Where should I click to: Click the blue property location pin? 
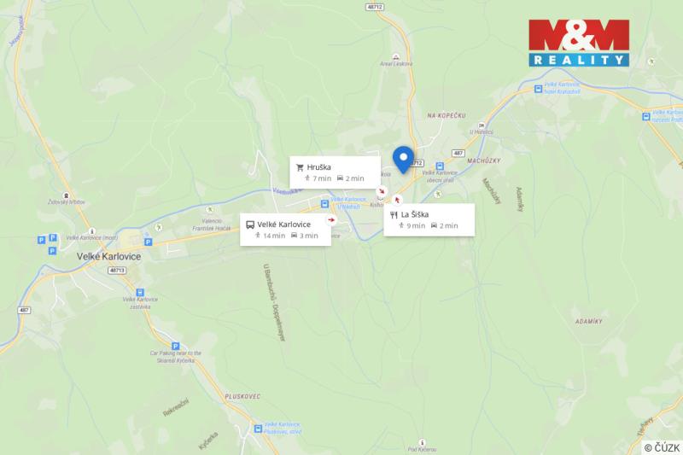coord(403,160)
